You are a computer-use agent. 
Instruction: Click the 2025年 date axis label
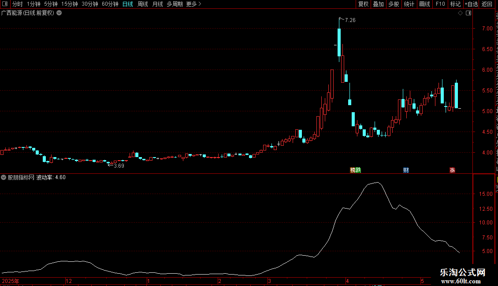pos(11,281)
